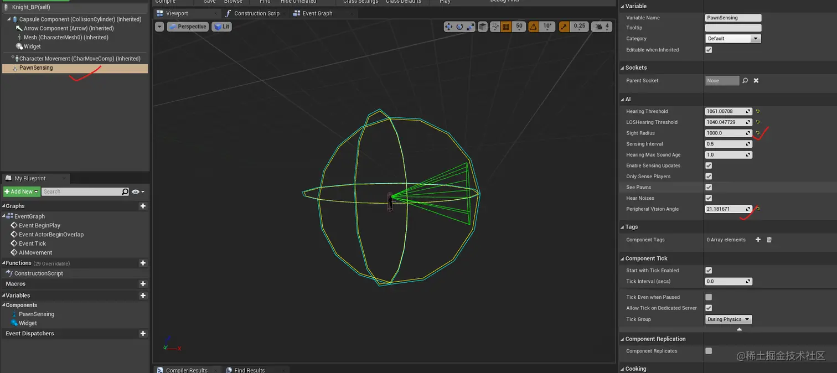Screen dimensions: 837x373
Task: Select Character Movement component
Action: [75, 59]
